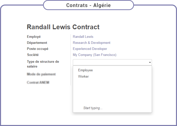
Task: Click the Département field label
Action: coord(37,43)
